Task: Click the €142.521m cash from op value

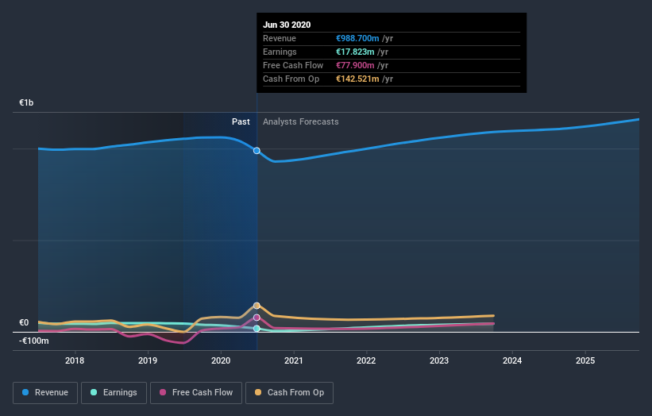Action: (357, 79)
